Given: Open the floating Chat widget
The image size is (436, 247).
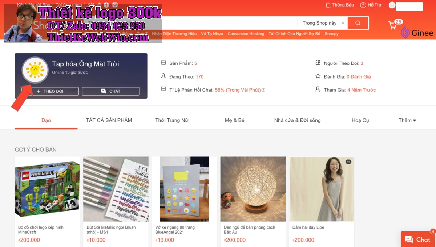Looking at the screenshot, I should 418,239.
